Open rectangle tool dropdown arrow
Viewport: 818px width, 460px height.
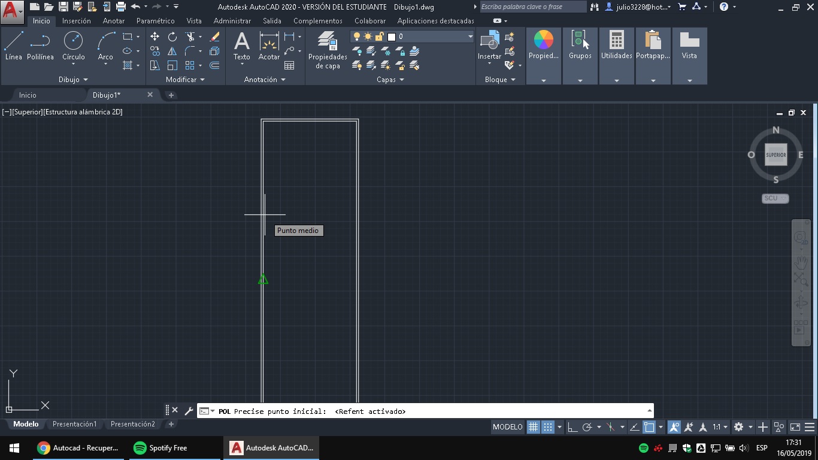pos(138,37)
